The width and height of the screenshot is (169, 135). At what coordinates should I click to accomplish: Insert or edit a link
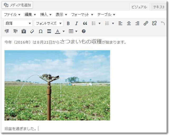(146, 23)
